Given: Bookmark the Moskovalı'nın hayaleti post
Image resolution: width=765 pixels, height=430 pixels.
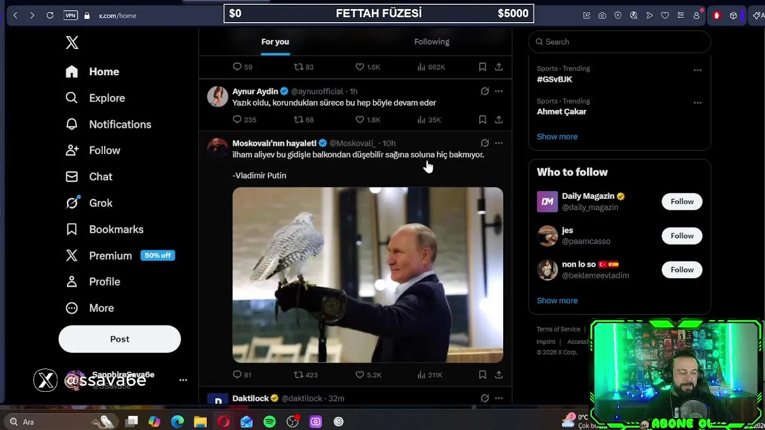Looking at the screenshot, I should click(x=482, y=374).
